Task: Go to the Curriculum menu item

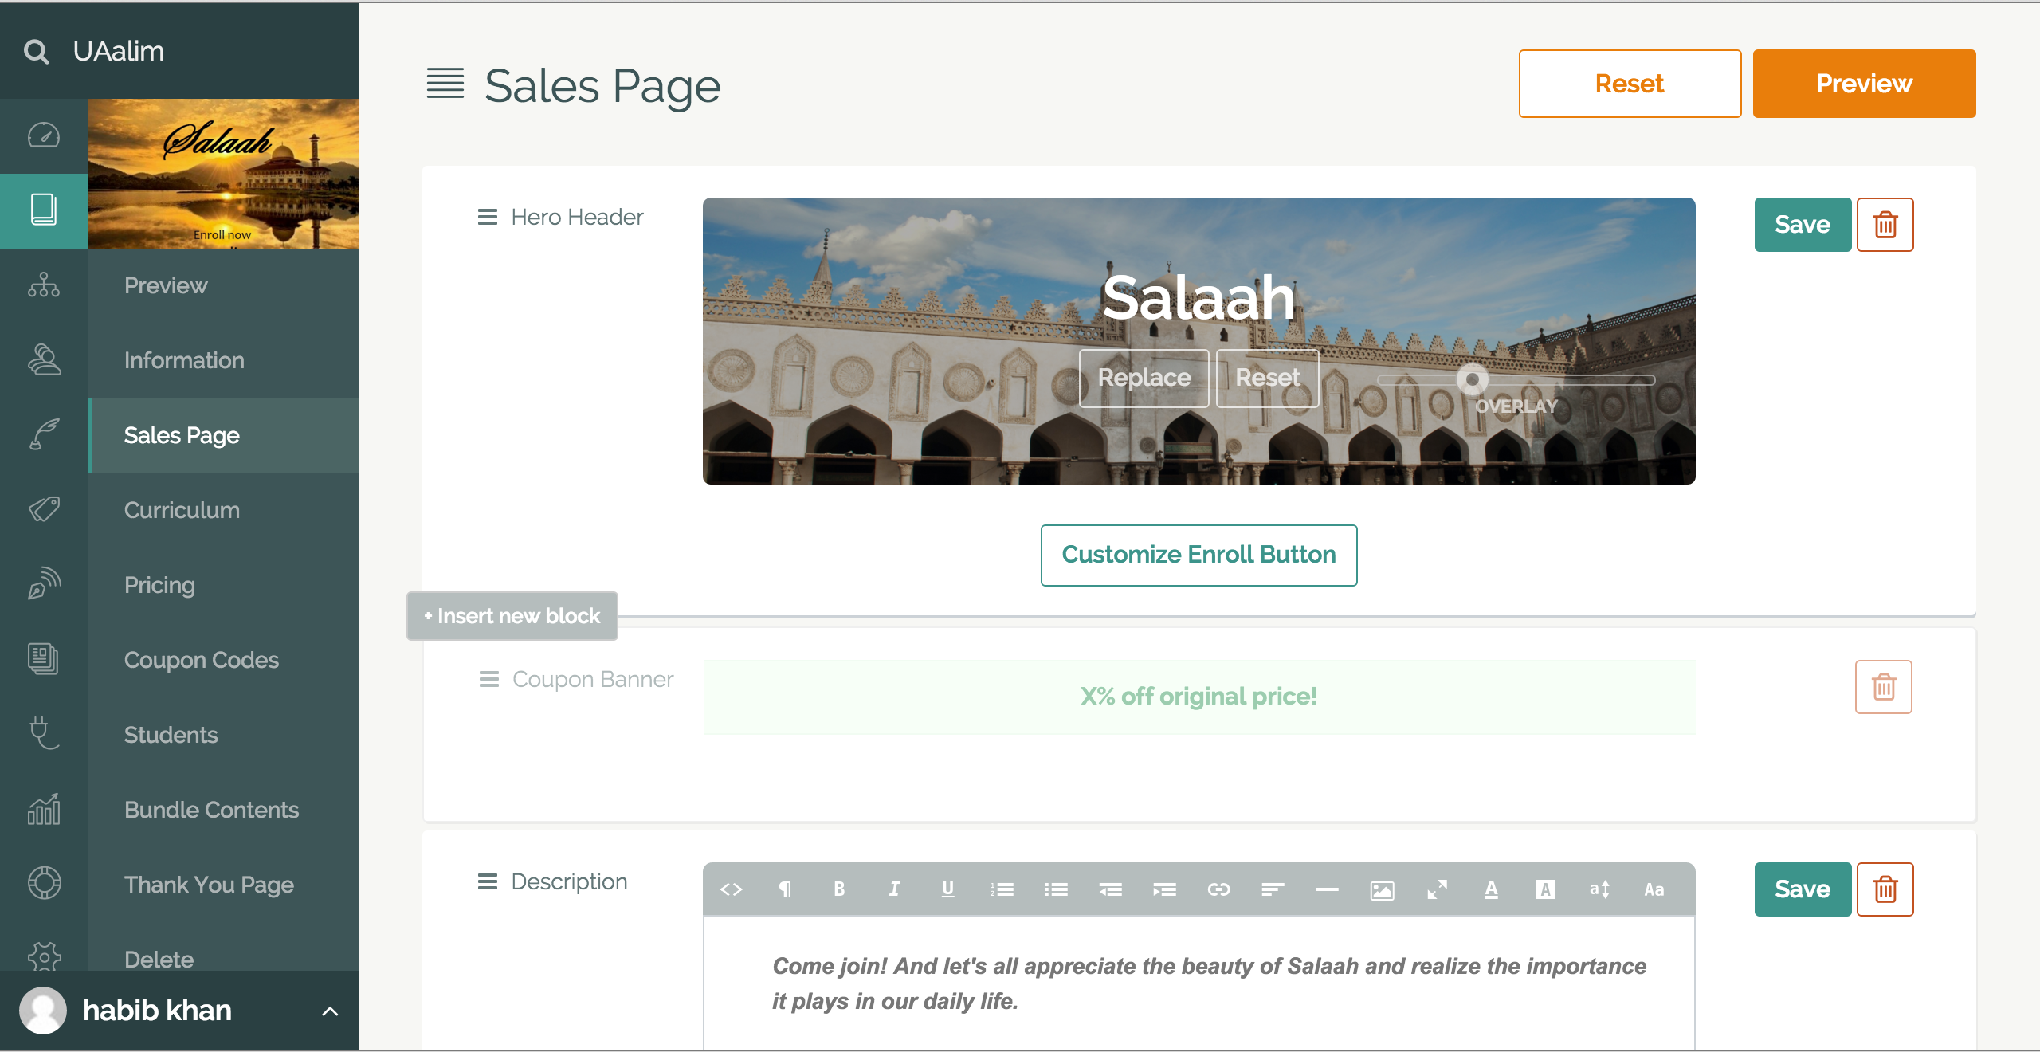Action: point(182,510)
